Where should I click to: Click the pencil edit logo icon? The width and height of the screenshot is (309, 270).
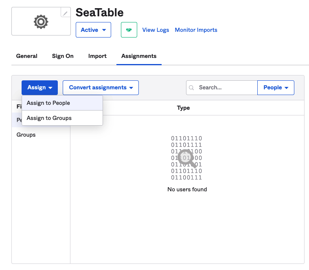[x=66, y=13]
